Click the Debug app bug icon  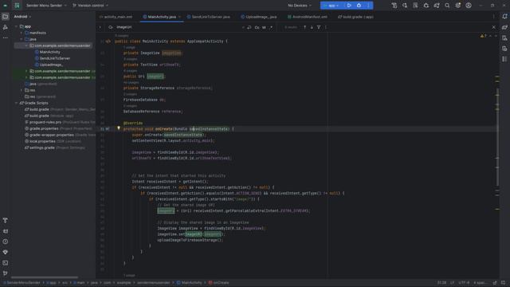359,6
